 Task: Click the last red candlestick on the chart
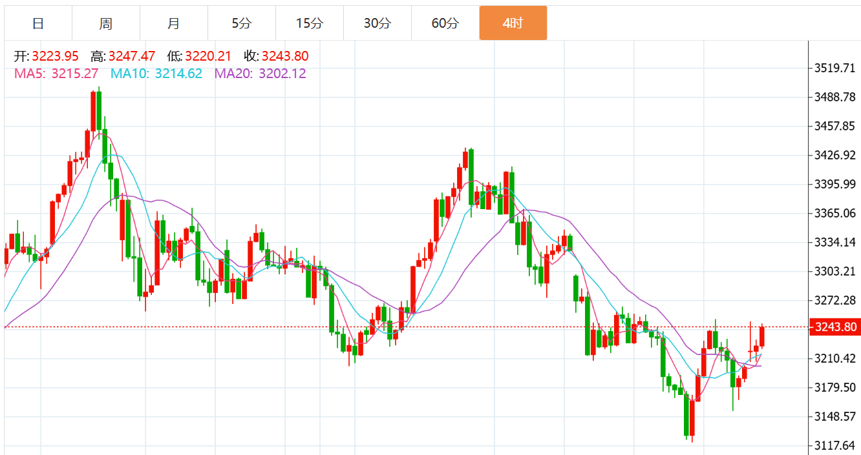(762, 336)
